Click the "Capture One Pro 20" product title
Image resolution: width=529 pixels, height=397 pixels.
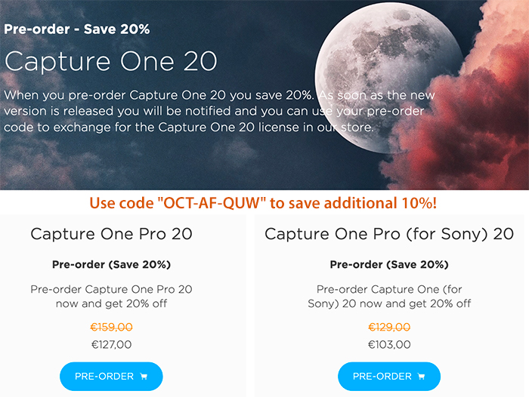[111, 234]
